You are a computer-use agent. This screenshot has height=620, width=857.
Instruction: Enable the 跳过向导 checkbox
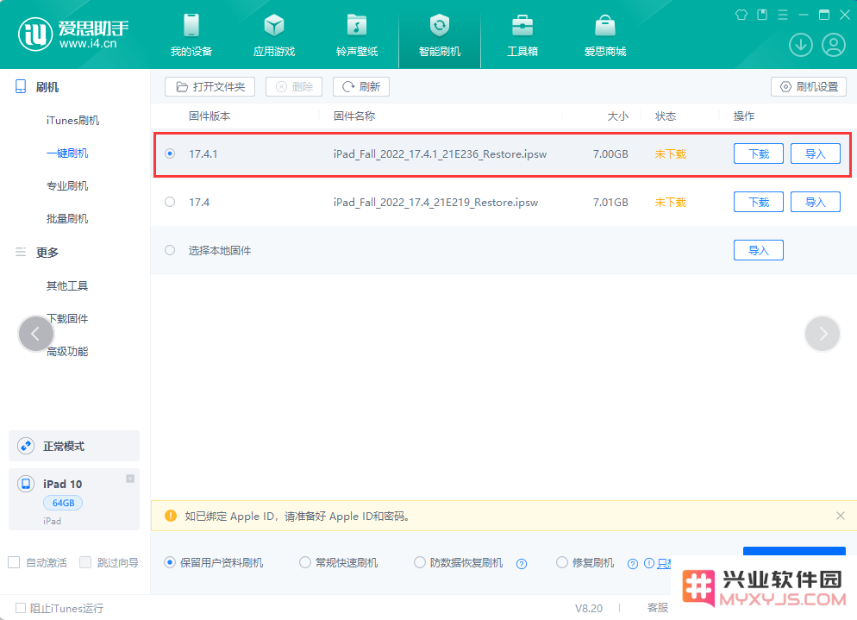pos(85,562)
